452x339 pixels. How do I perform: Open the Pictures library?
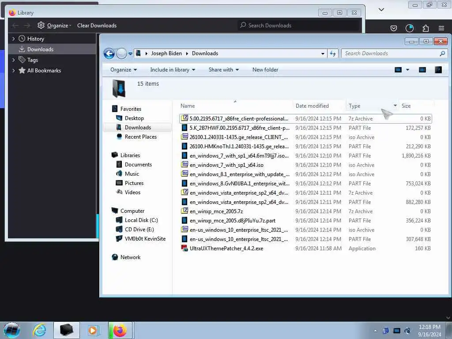coord(134,183)
